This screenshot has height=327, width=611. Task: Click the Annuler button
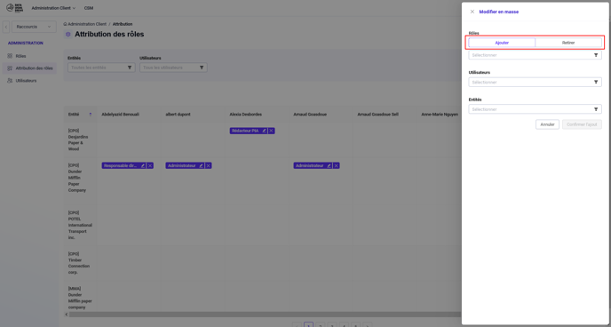(547, 124)
